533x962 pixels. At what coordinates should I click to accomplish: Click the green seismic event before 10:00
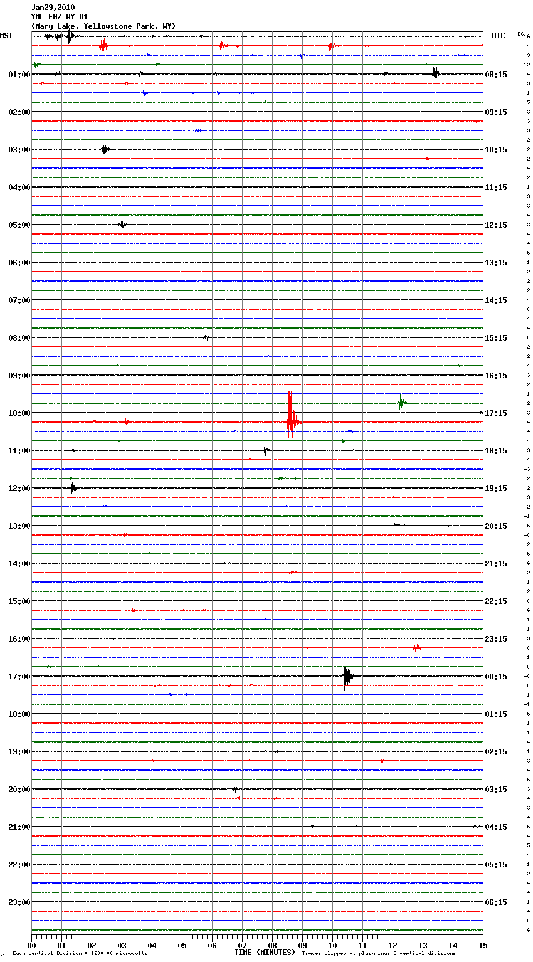(401, 403)
